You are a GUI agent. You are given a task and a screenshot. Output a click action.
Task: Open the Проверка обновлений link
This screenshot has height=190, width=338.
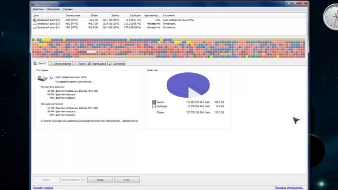coord(289,188)
